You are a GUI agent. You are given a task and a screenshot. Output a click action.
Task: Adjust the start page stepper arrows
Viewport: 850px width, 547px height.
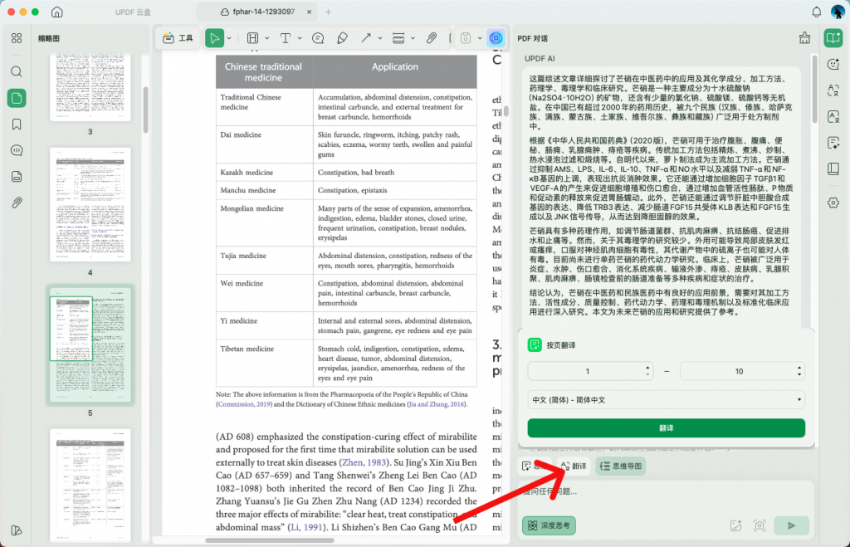pos(647,371)
